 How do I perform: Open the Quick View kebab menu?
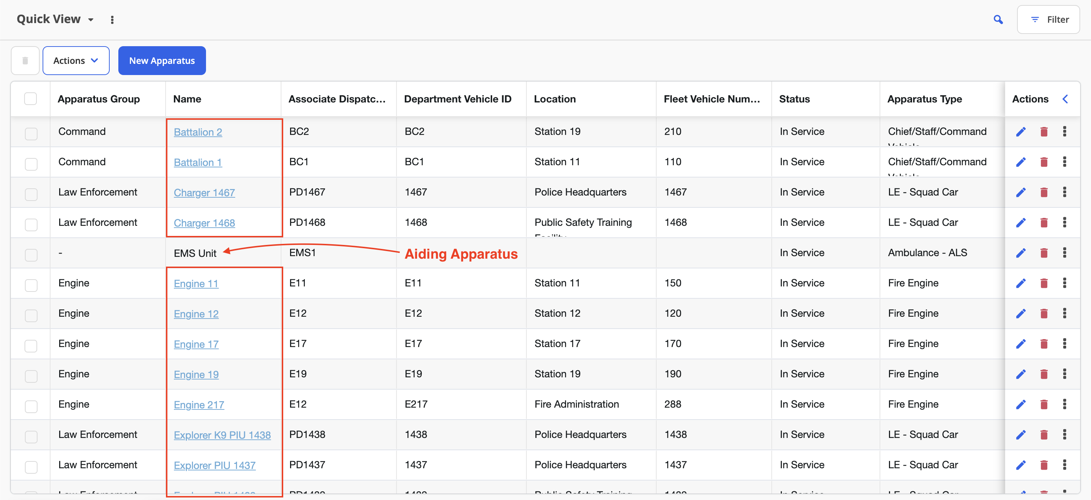coord(112,19)
